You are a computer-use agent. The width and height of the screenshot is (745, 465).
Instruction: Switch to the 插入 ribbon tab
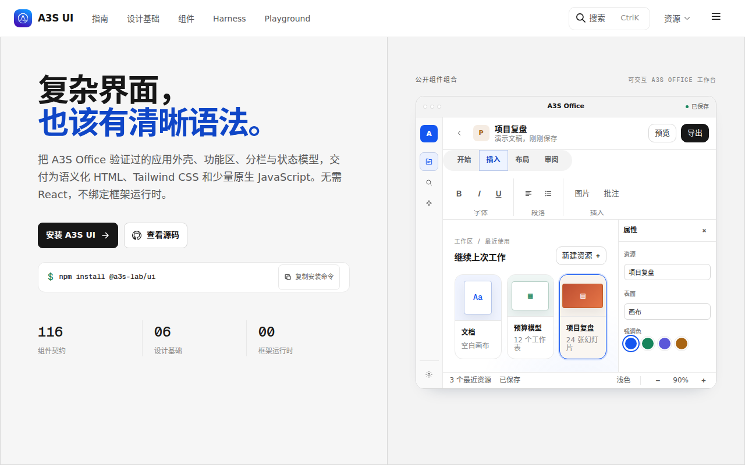[493, 160]
